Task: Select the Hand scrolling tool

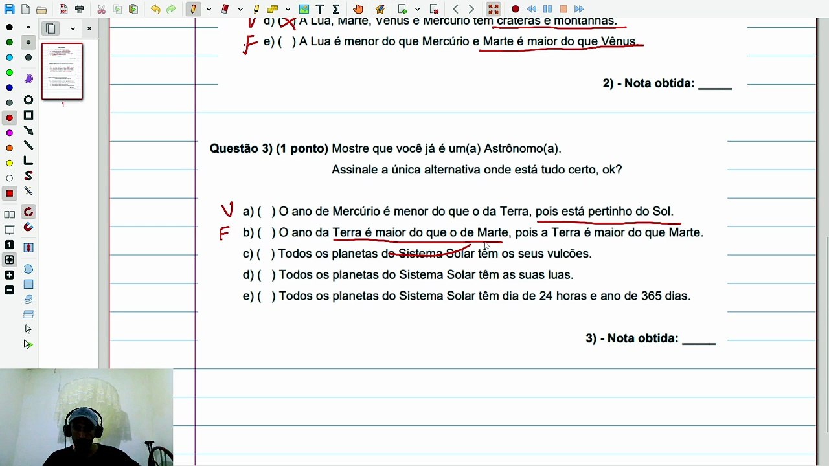Action: coord(358,9)
